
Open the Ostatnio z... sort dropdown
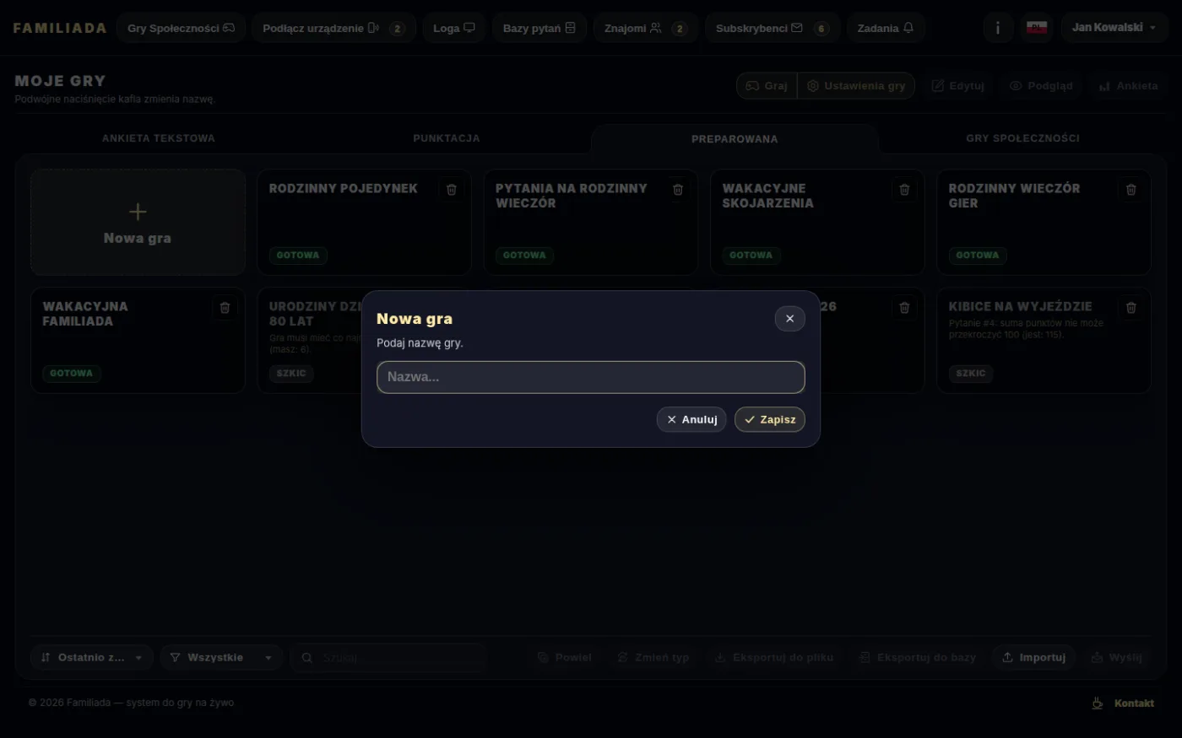(x=91, y=657)
